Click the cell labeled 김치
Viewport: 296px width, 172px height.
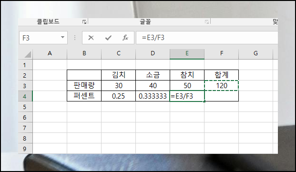click(x=118, y=75)
